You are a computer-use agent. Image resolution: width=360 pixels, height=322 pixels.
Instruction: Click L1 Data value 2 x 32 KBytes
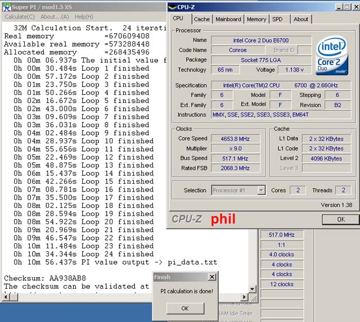coord(326,139)
